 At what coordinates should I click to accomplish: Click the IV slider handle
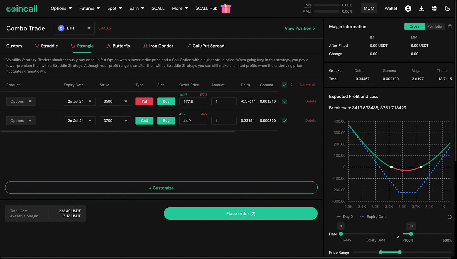point(411,234)
